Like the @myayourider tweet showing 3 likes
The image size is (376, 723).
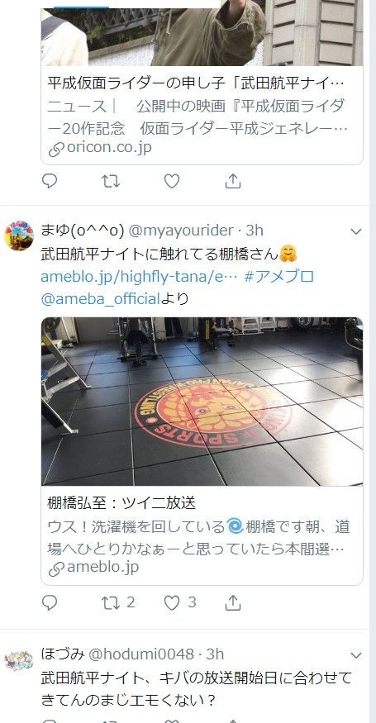coord(180,602)
